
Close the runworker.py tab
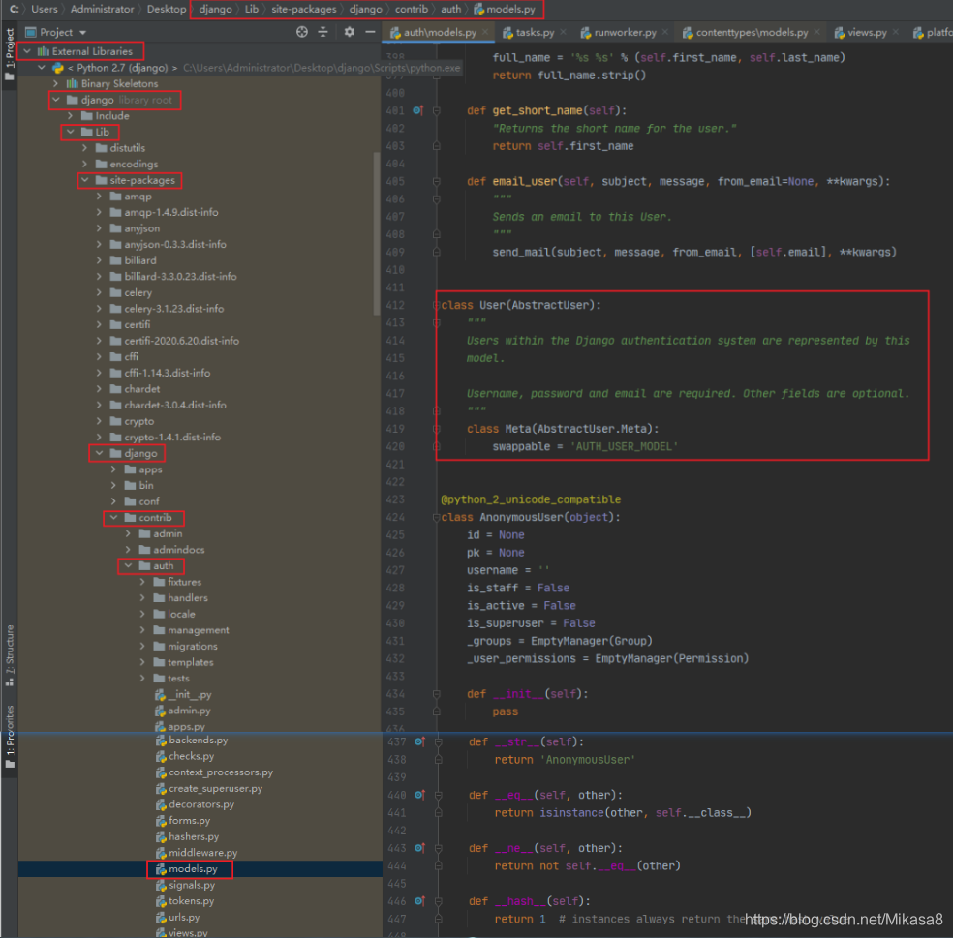point(665,32)
